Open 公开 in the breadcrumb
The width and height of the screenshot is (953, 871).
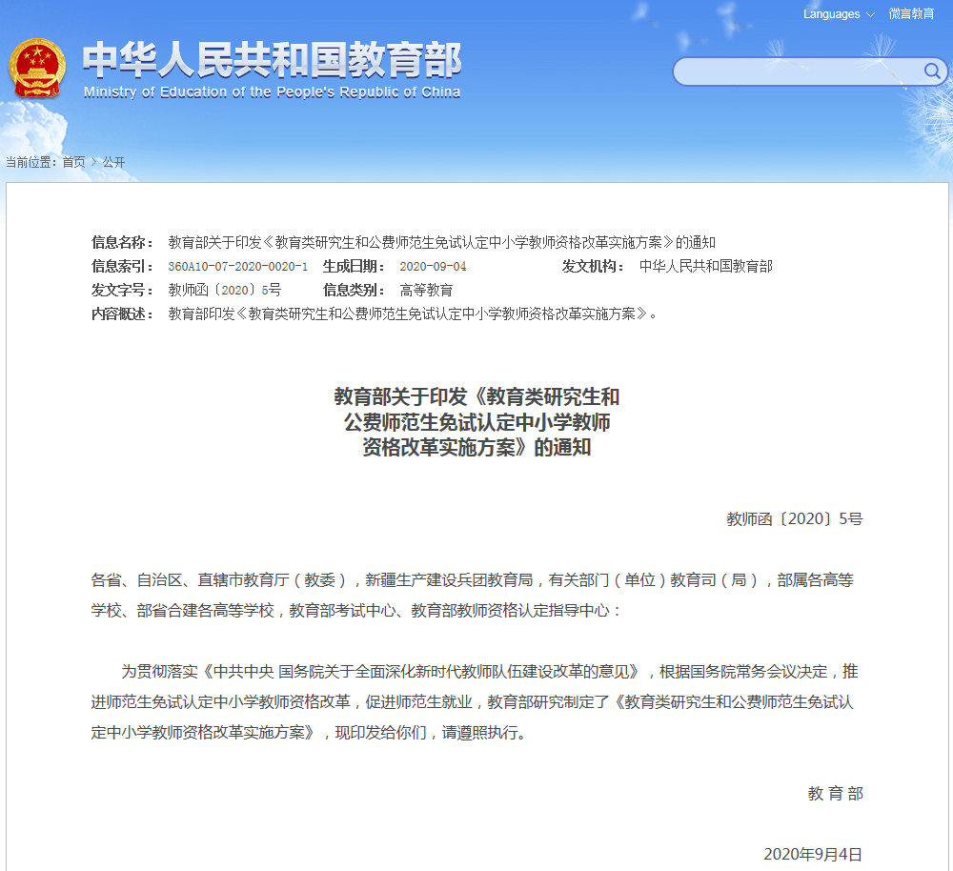pos(113,162)
